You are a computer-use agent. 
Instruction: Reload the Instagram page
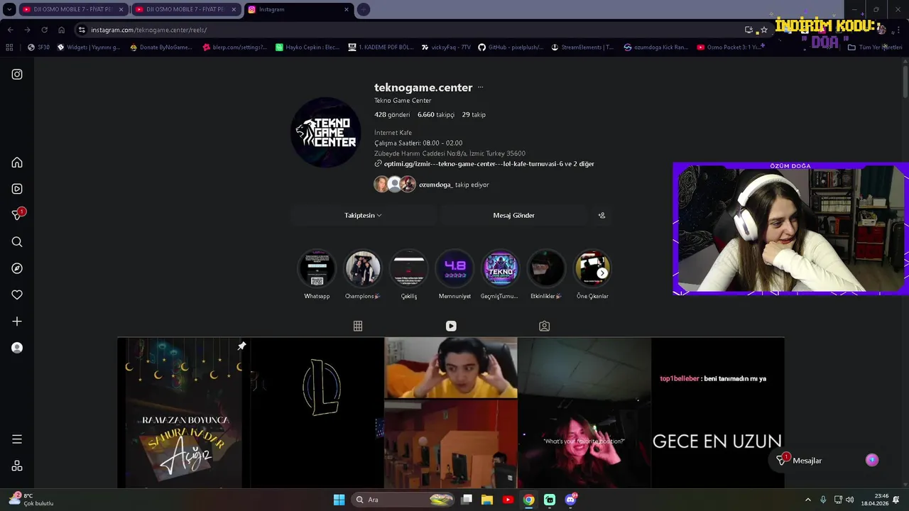point(44,30)
